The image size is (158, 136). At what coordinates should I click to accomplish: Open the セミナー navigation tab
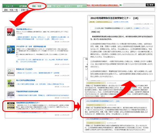coord(68,6)
